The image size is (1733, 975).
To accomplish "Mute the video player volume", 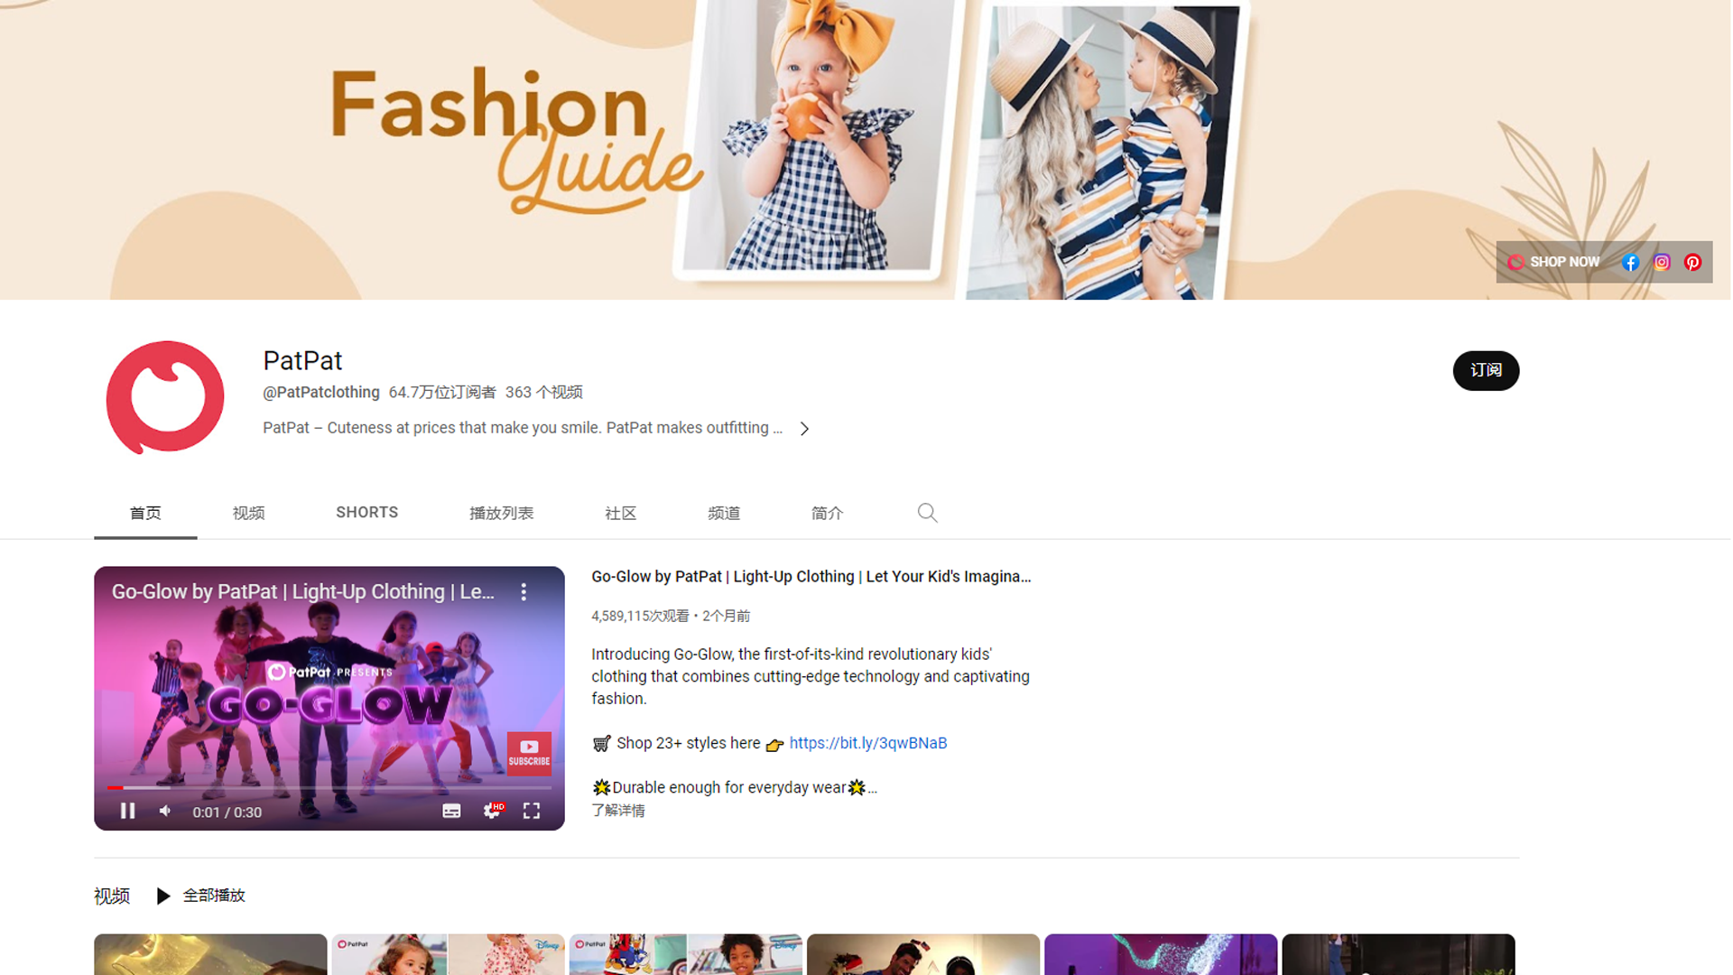I will 165,811.
